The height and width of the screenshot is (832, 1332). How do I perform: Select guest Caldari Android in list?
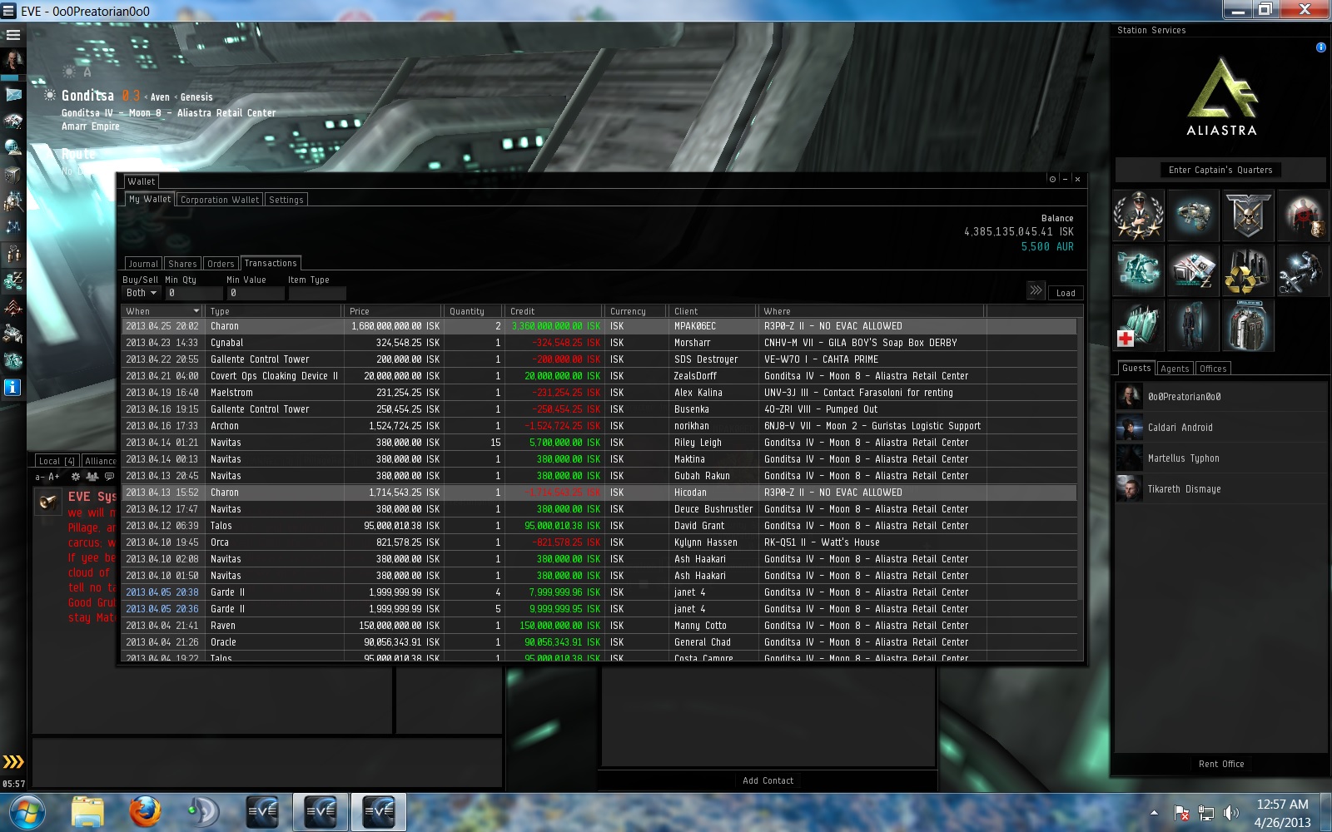point(1180,428)
